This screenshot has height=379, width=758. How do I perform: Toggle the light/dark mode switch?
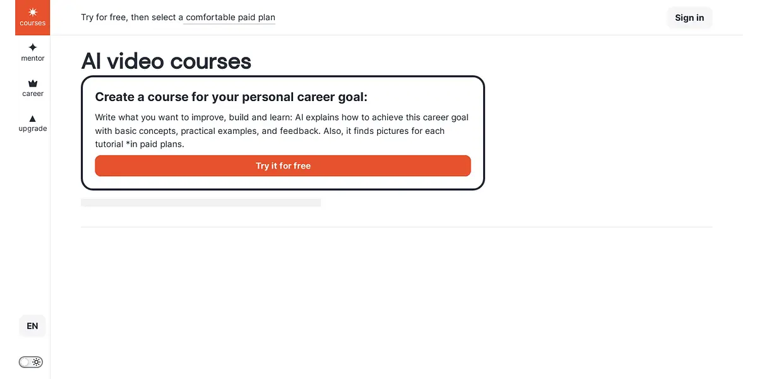pos(31,362)
